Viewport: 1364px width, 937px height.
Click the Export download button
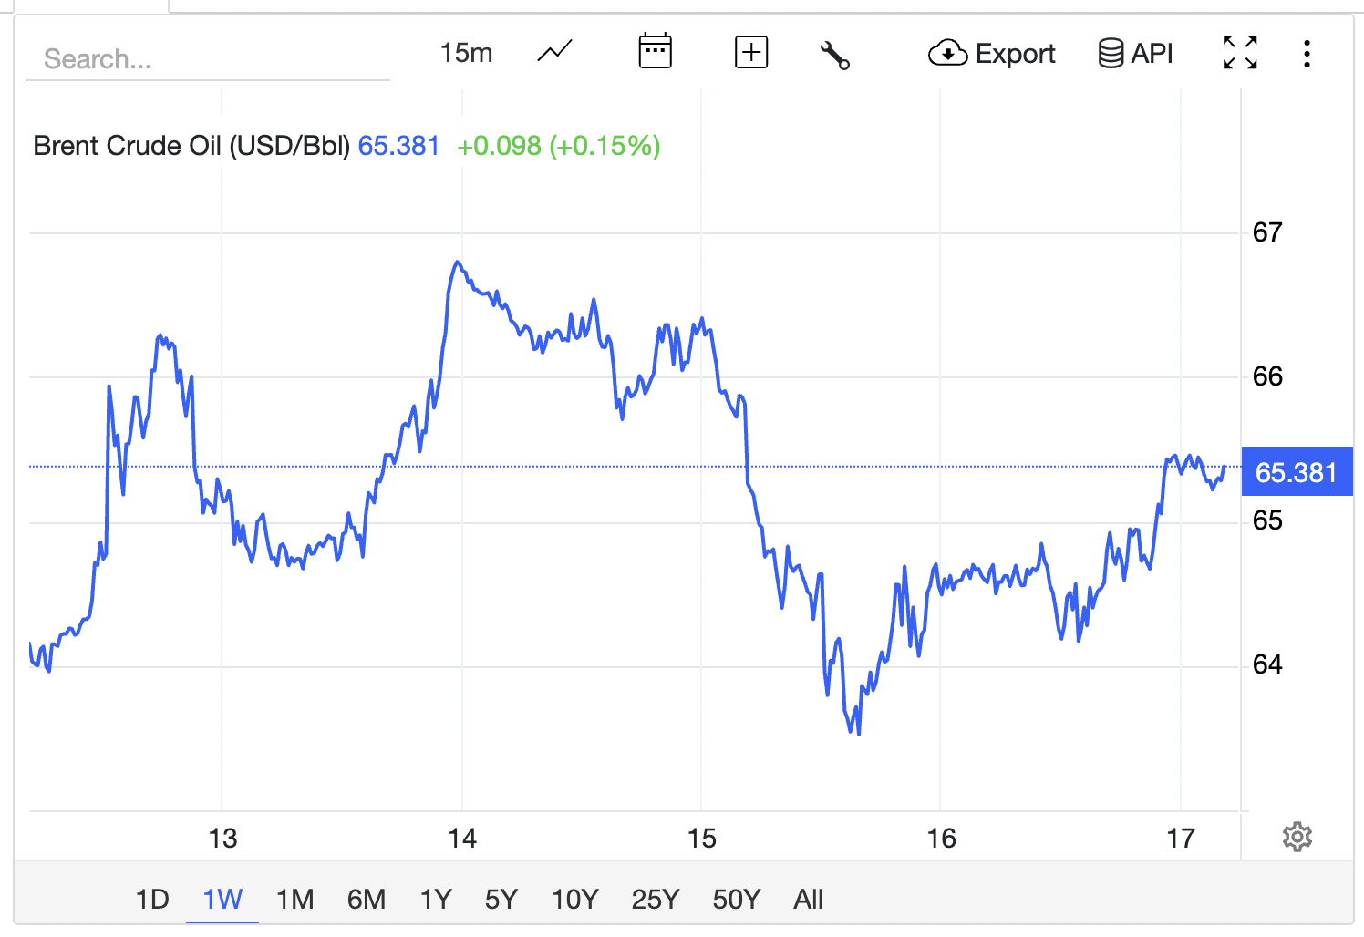click(x=991, y=54)
